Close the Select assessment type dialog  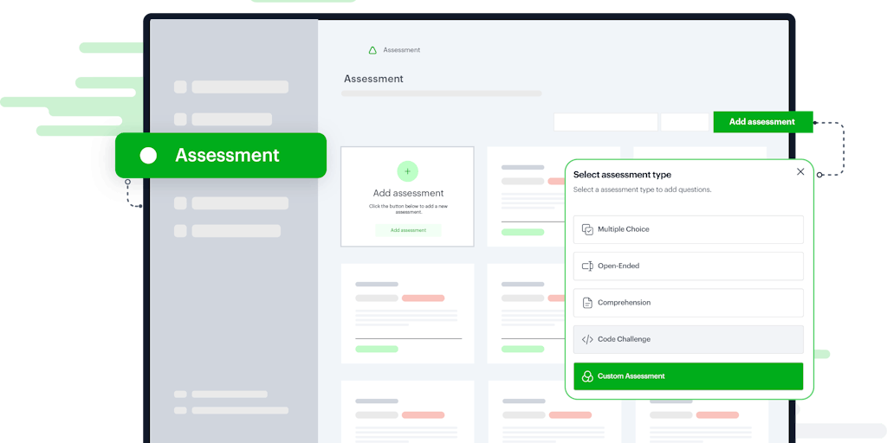pos(800,172)
